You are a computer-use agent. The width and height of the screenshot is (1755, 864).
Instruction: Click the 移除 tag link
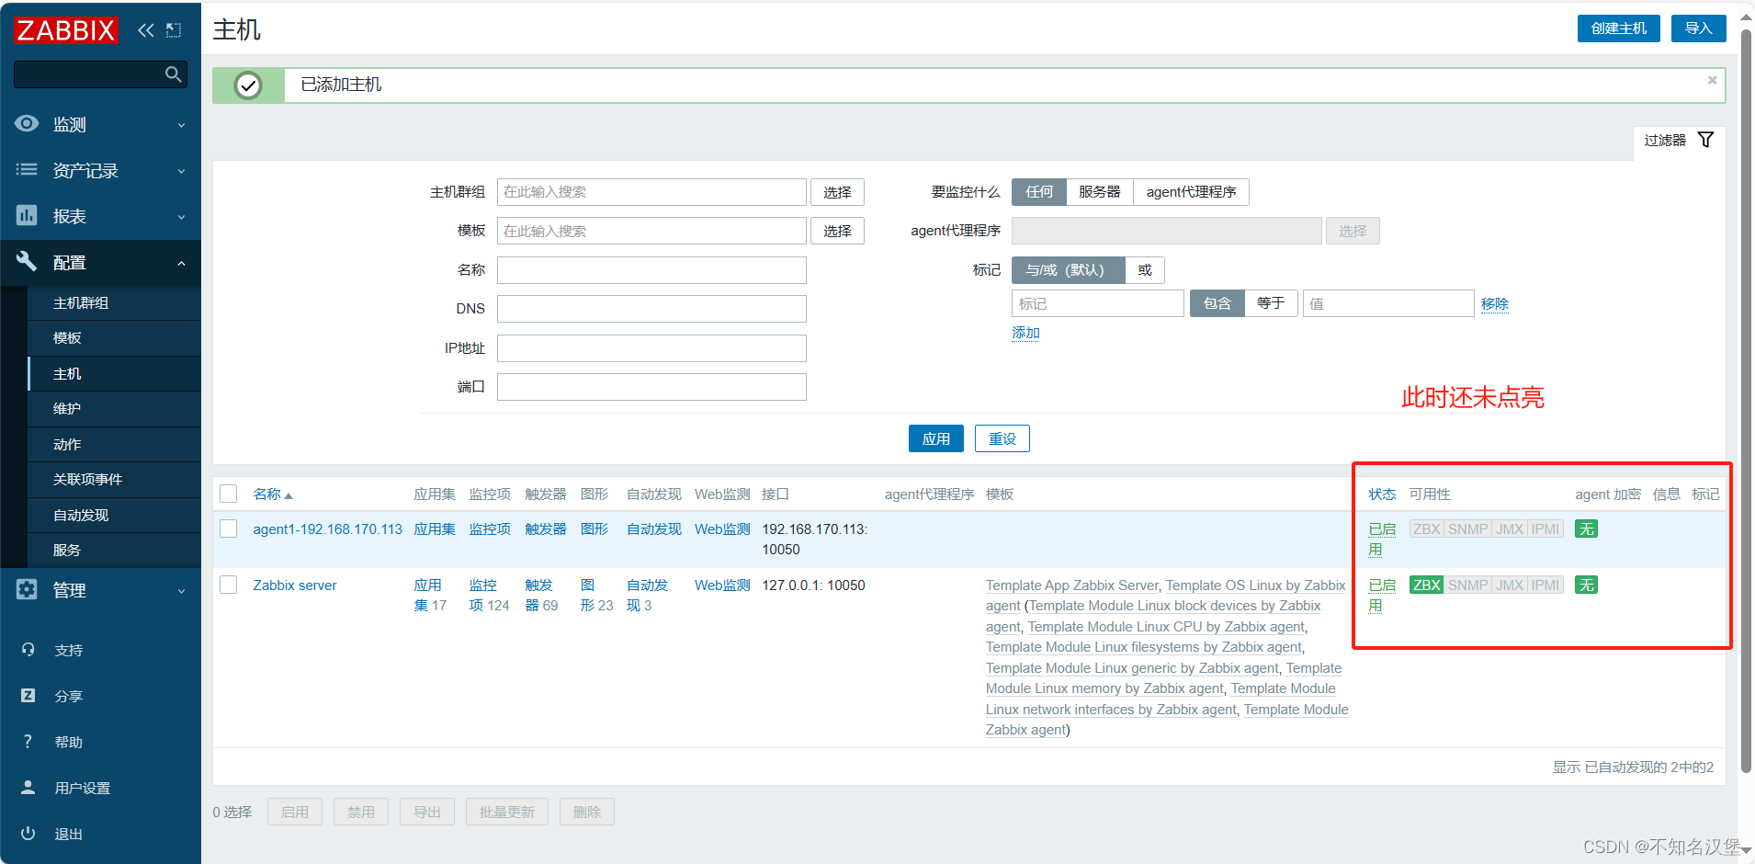[1494, 303]
